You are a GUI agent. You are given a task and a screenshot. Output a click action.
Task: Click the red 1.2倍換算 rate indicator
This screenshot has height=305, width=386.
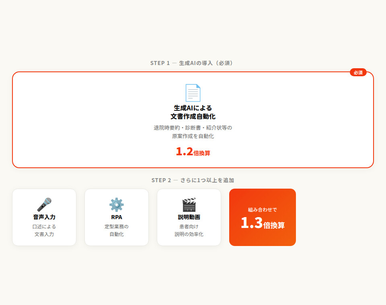click(x=193, y=152)
